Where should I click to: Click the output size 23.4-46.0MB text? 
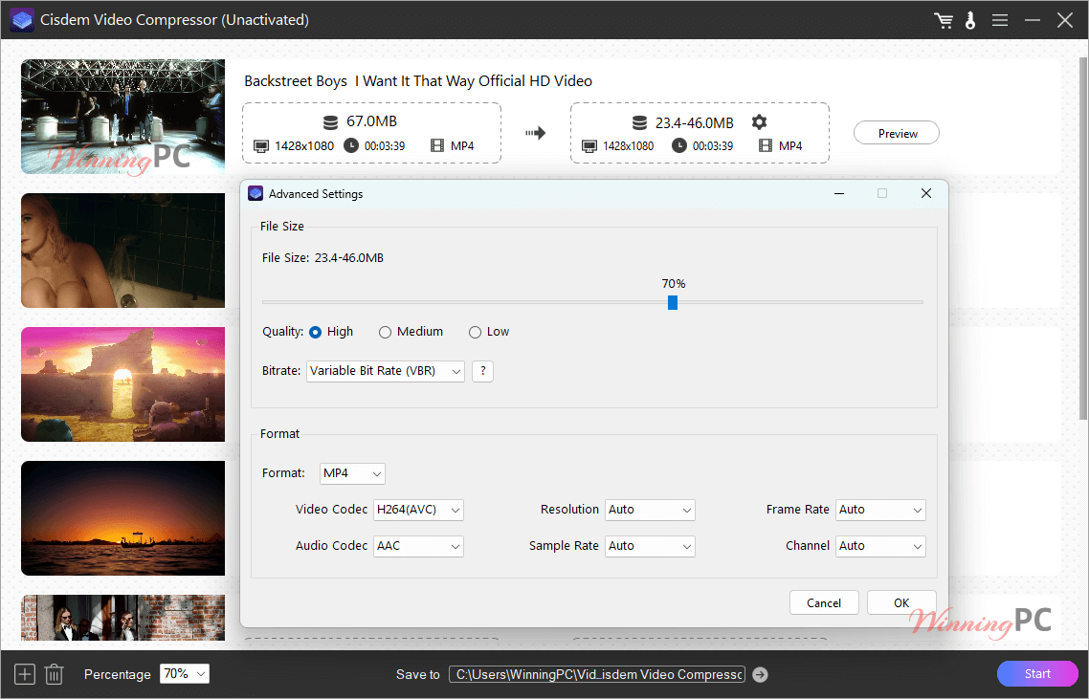pos(695,122)
